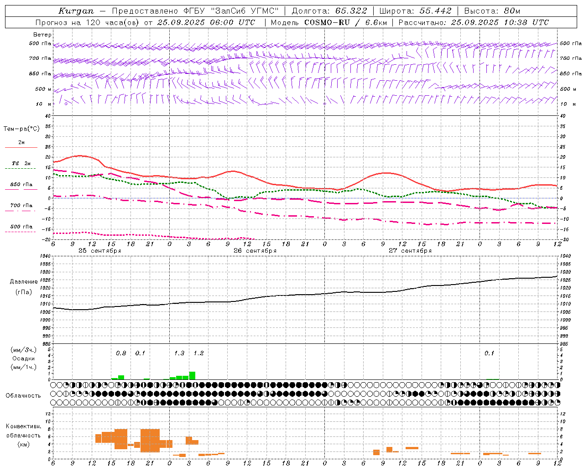Click the precipitation value 1.2
584x467 pixels.
click(198, 353)
